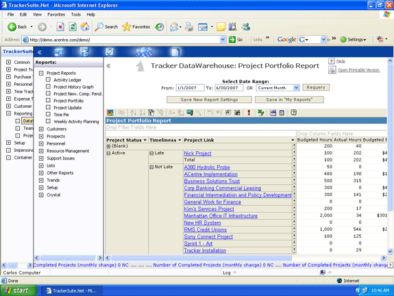Screen dimensions: 394x296
Task: Click the AutoCalc sigma icon
Action: 172,113
